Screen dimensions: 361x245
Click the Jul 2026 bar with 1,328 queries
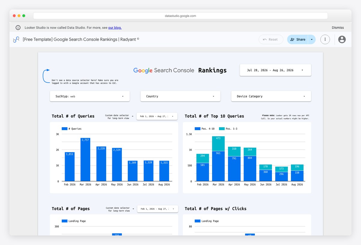(x=148, y=171)
